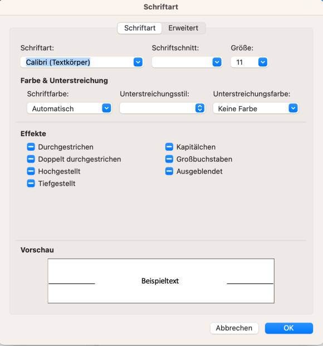Enable the Tiefgestellt checkbox
The height and width of the screenshot is (346, 323).
point(31,184)
